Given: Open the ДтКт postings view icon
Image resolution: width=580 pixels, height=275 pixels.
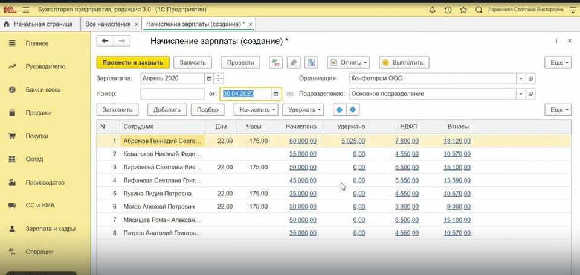Looking at the screenshot, I should 275,62.
